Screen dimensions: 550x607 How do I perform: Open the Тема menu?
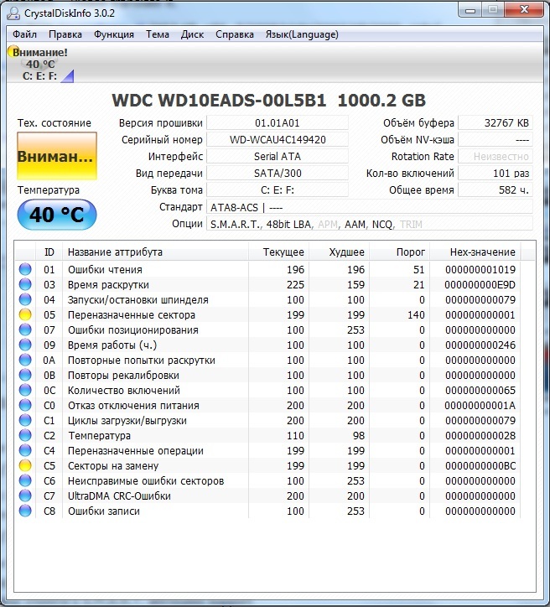[x=158, y=34]
